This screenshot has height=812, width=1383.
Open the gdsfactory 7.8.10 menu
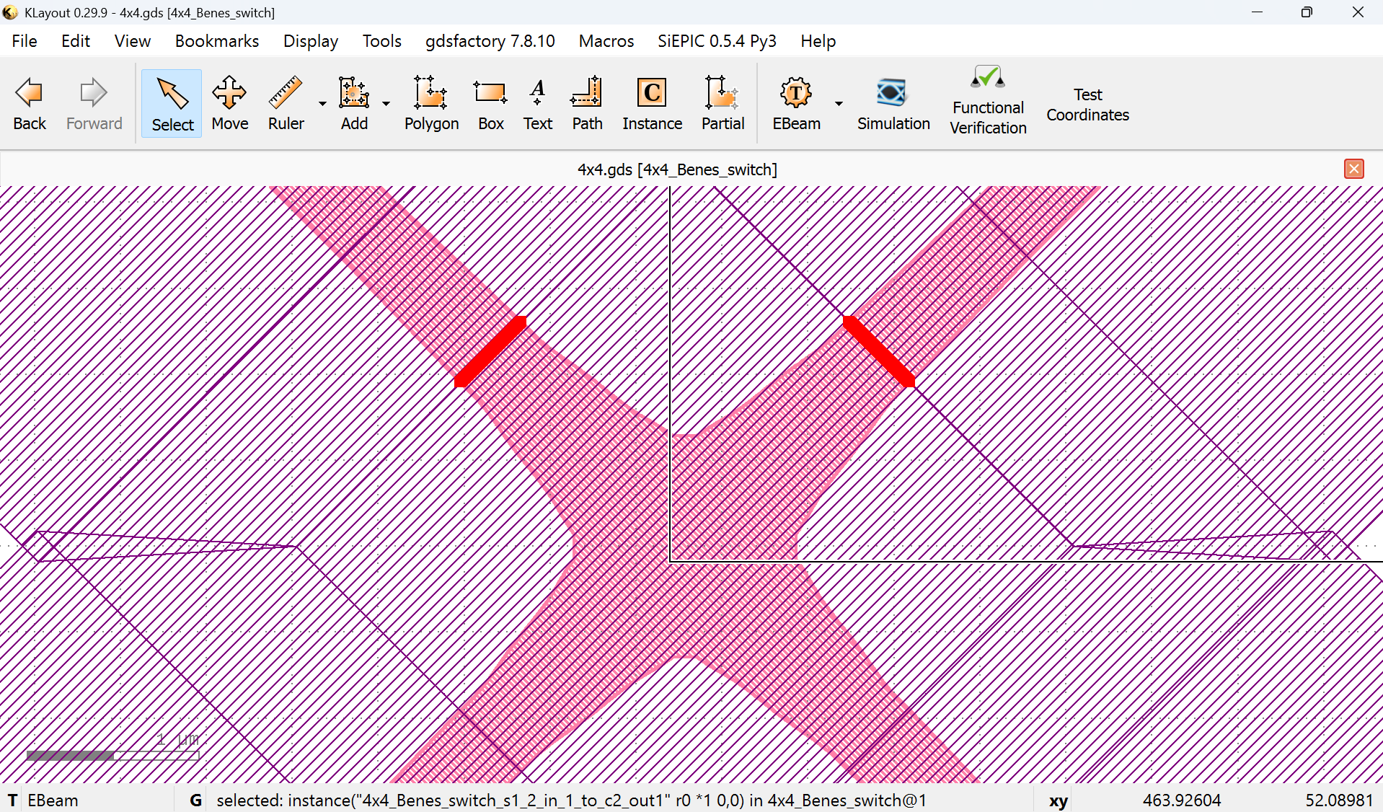tap(490, 41)
